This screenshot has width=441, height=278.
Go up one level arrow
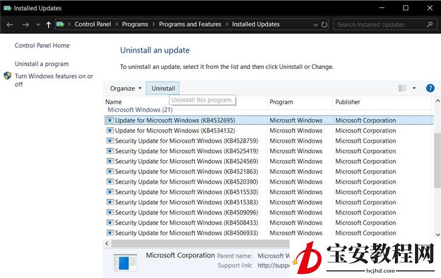[x=48, y=25]
